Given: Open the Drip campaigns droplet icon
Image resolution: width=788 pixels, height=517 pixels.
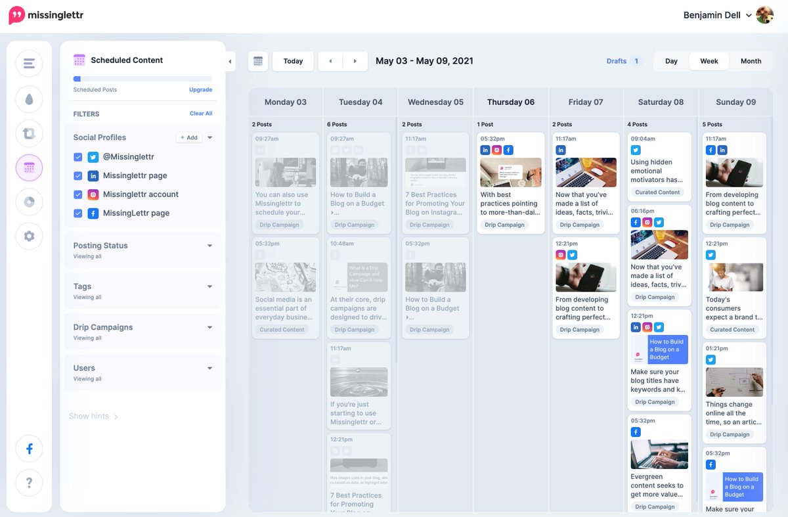Looking at the screenshot, I should 29,99.
